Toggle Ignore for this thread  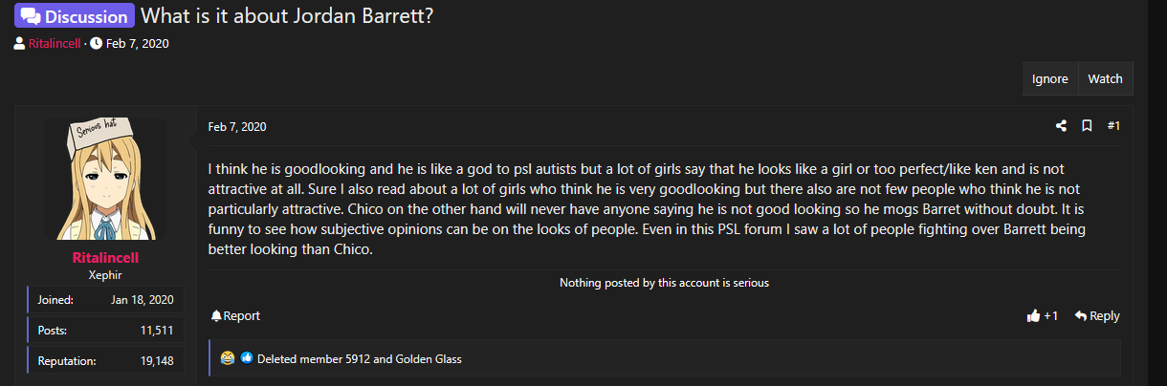point(1049,79)
